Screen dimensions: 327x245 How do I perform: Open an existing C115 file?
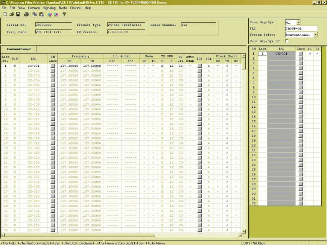point(12,14)
